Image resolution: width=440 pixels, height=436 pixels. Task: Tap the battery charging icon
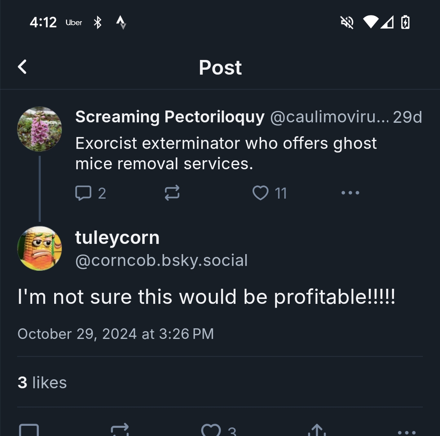[x=405, y=22]
